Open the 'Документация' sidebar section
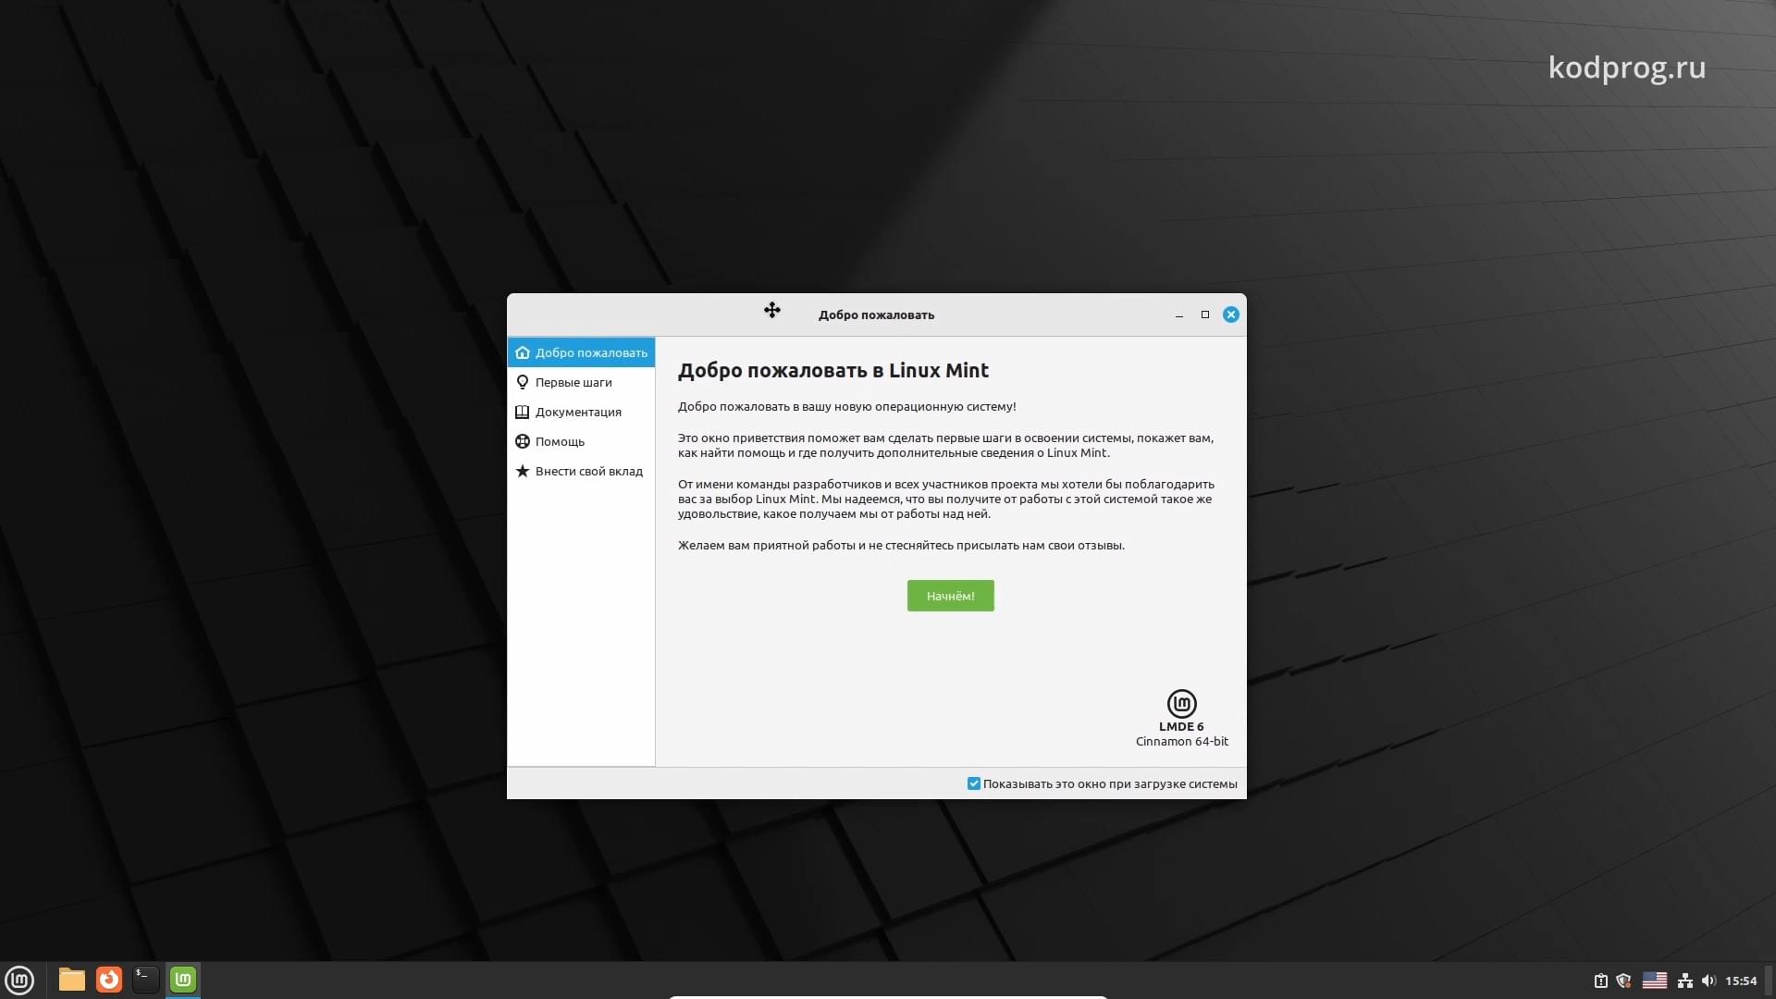Viewport: 1776px width, 999px height. coord(581,412)
